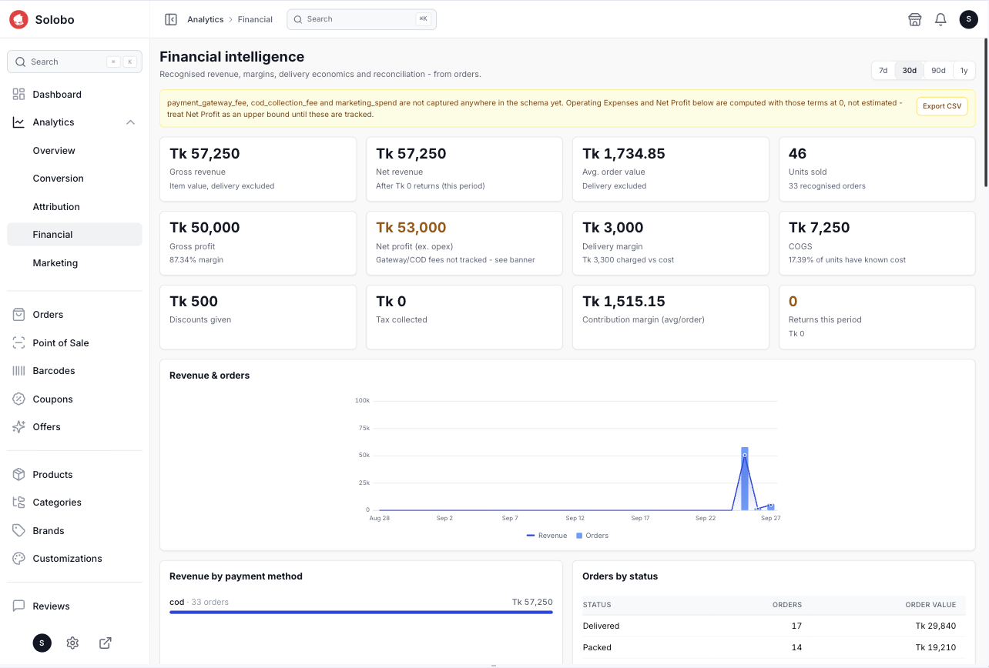Collapse the sidebar with the panel icon
The height and width of the screenshot is (668, 989).
coord(171,19)
